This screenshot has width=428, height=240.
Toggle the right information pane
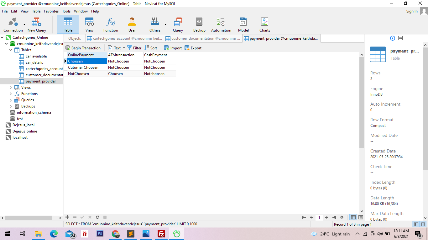[x=423, y=224]
